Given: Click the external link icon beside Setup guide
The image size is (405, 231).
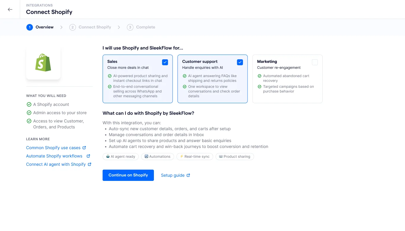Looking at the screenshot, I should (188, 175).
